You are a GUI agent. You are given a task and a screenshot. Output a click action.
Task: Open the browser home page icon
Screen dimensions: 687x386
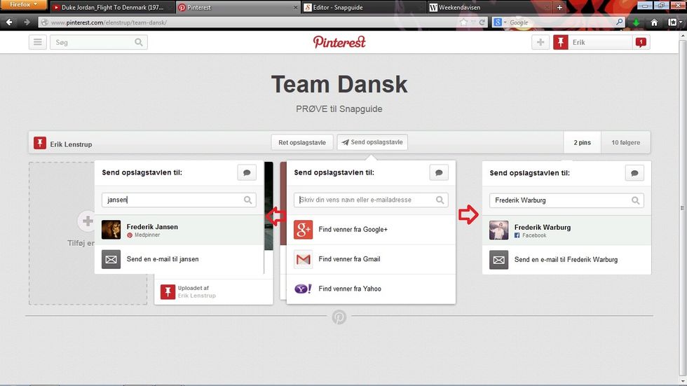653,22
